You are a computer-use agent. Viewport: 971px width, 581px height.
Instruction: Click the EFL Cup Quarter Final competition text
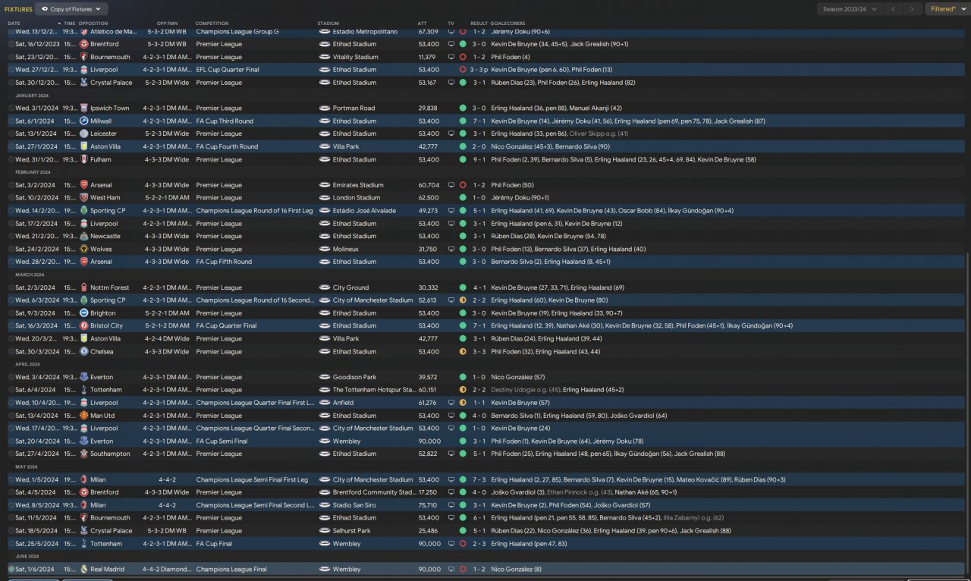pyautogui.click(x=228, y=70)
